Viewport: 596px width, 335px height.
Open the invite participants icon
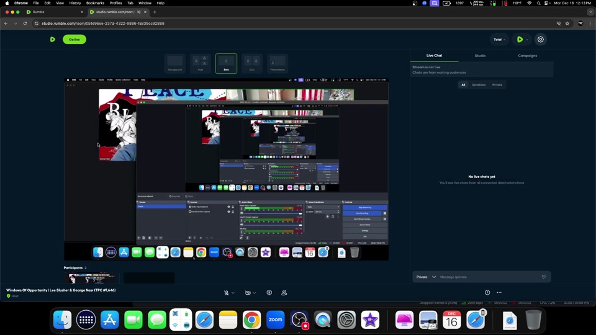pos(284,293)
